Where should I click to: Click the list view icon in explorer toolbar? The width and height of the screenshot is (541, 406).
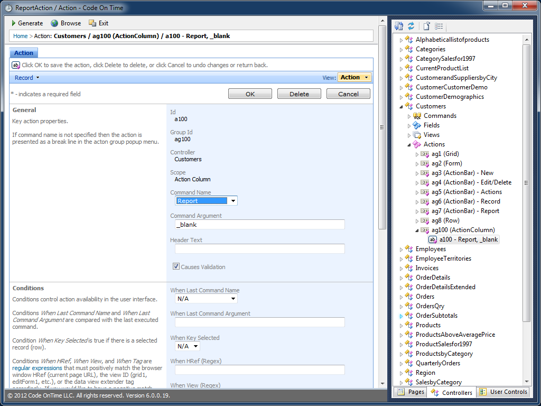pos(439,26)
